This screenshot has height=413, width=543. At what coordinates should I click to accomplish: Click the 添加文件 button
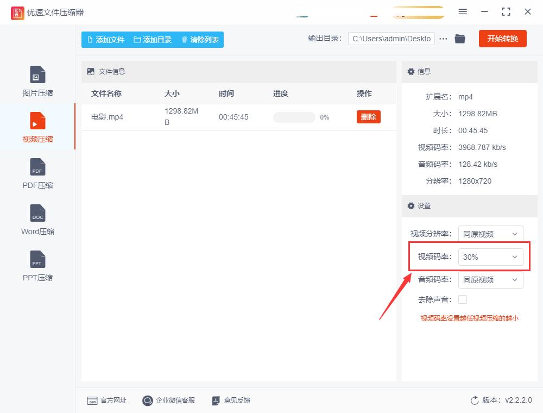(x=105, y=39)
